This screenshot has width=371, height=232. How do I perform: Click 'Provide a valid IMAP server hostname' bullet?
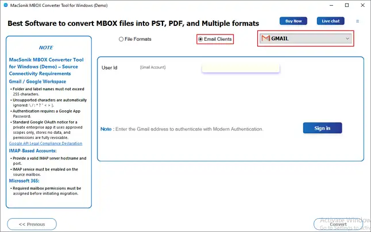49,161
